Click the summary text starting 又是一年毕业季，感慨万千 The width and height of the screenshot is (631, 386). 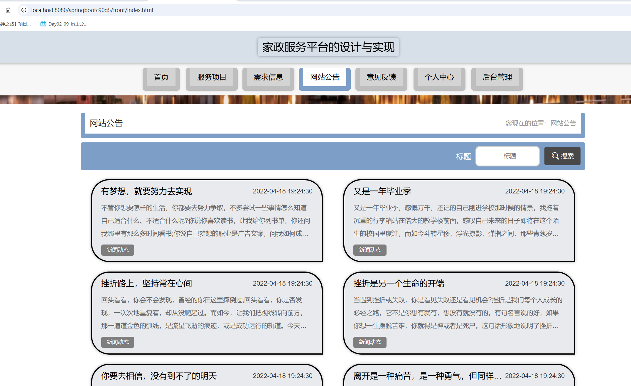pyautogui.click(x=456, y=221)
